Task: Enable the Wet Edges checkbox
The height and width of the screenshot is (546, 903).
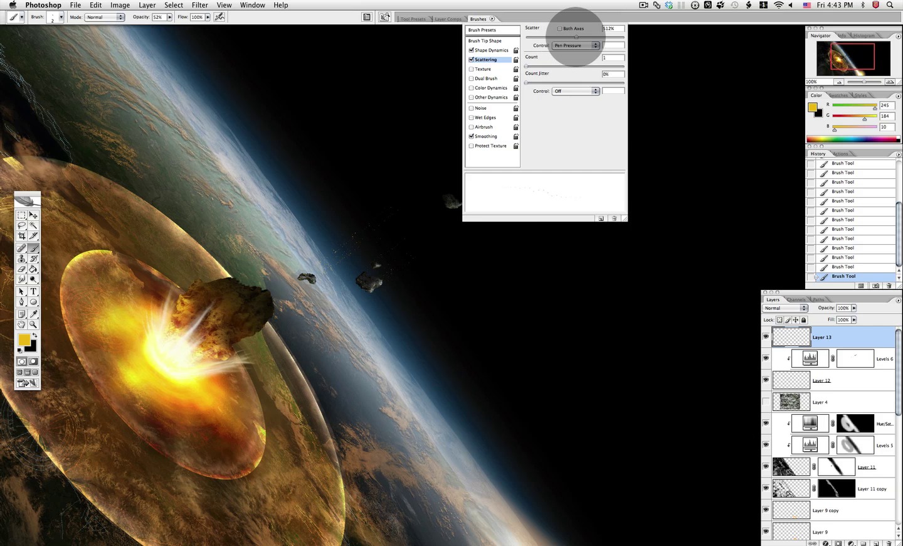Action: click(472, 117)
